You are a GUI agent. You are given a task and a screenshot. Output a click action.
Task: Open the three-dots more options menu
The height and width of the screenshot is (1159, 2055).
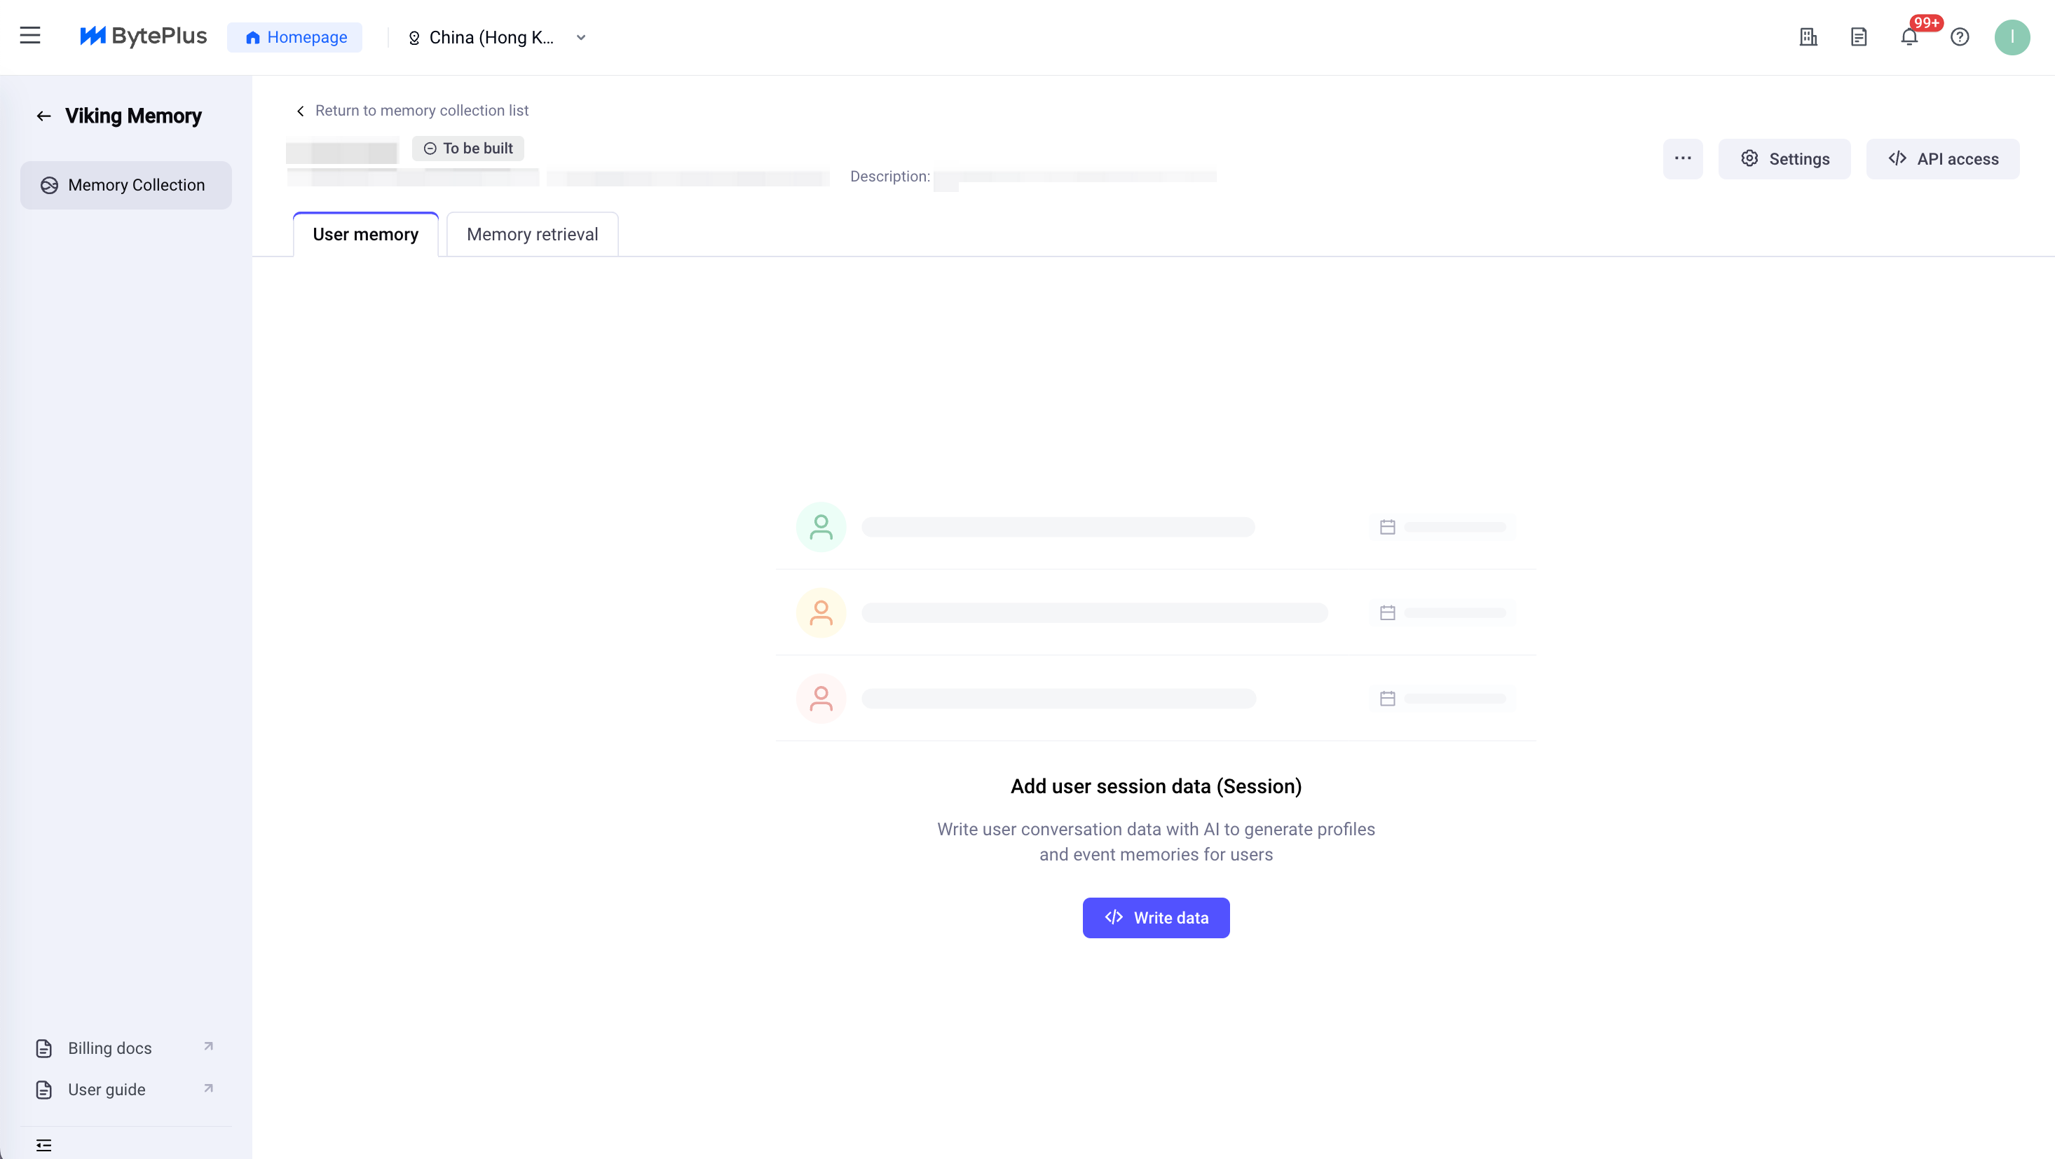point(1682,159)
